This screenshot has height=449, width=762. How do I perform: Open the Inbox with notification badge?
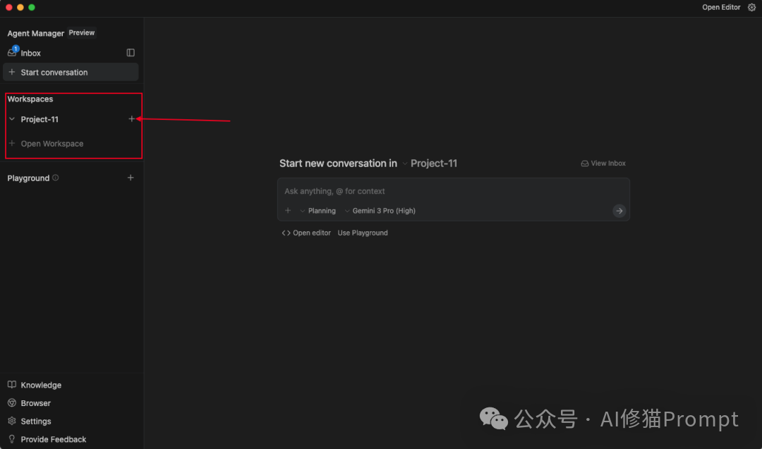[30, 52]
